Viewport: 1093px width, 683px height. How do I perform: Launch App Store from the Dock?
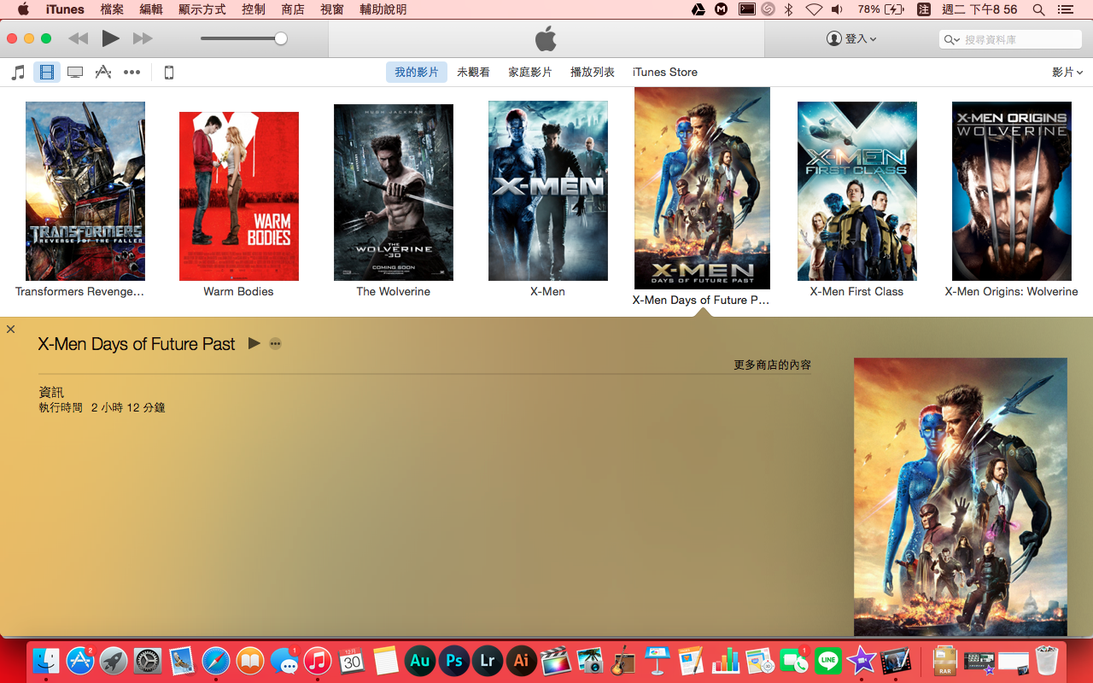click(80, 660)
